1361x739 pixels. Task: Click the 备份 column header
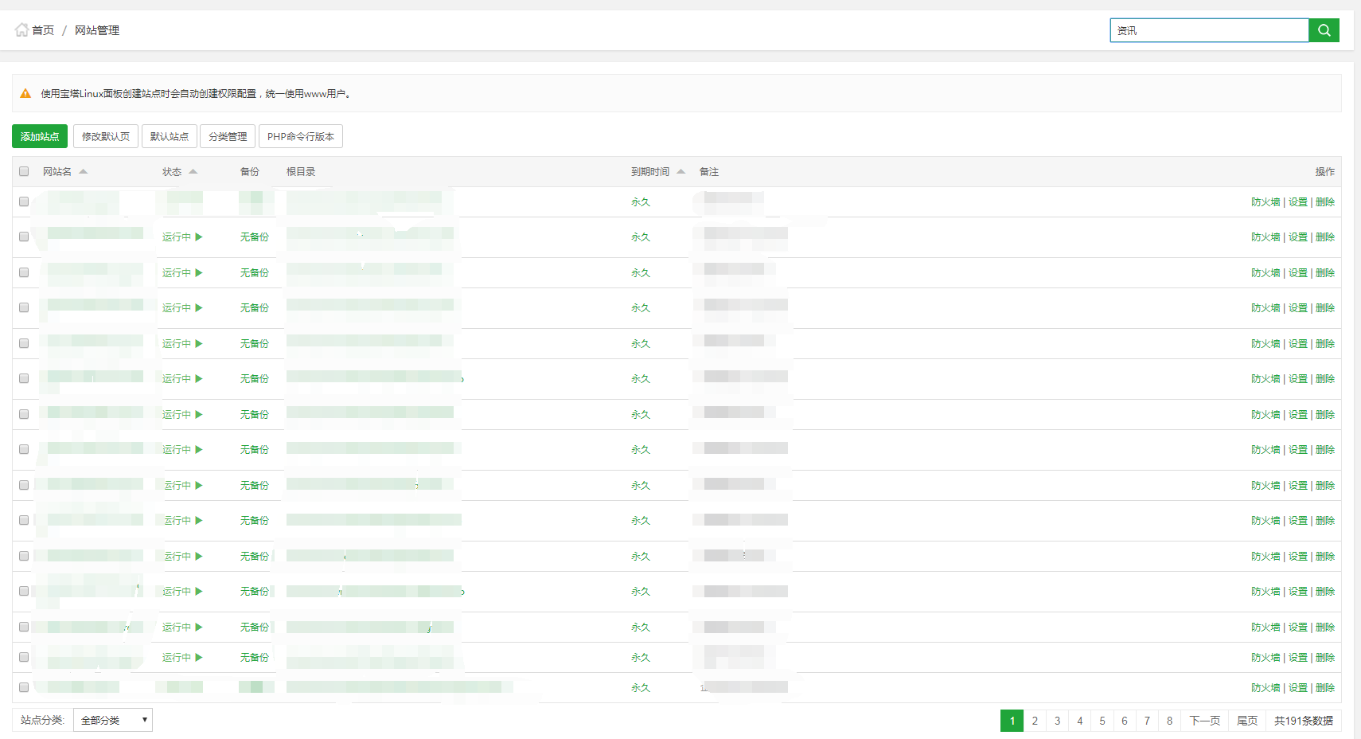point(250,172)
